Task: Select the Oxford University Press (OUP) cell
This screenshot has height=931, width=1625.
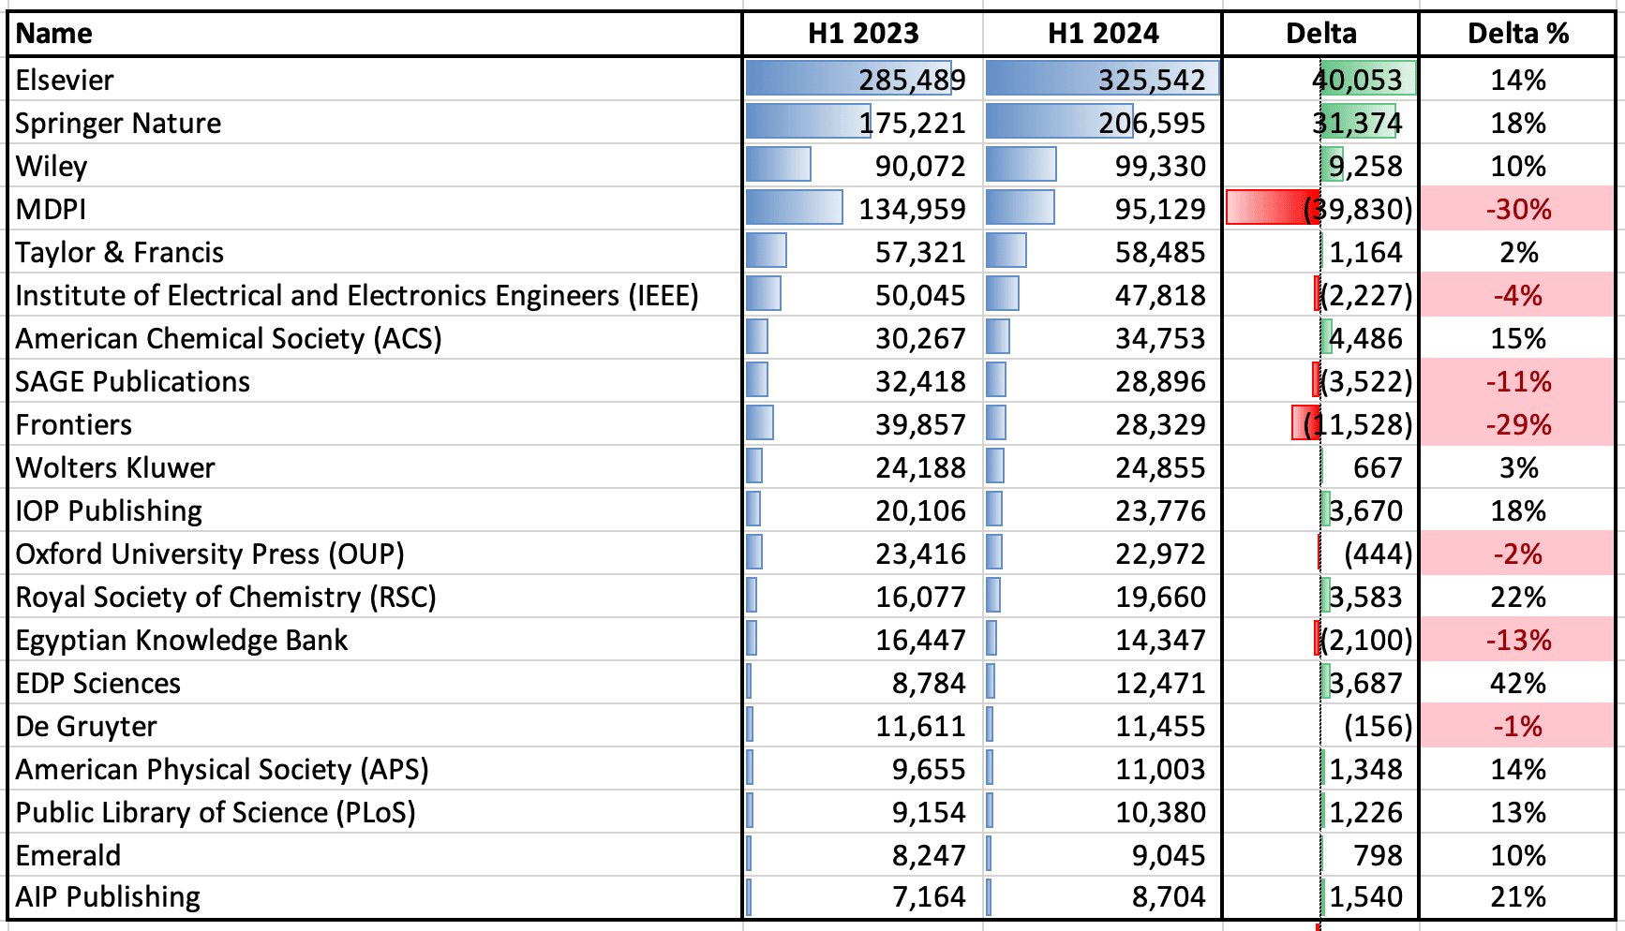Action: [375, 554]
